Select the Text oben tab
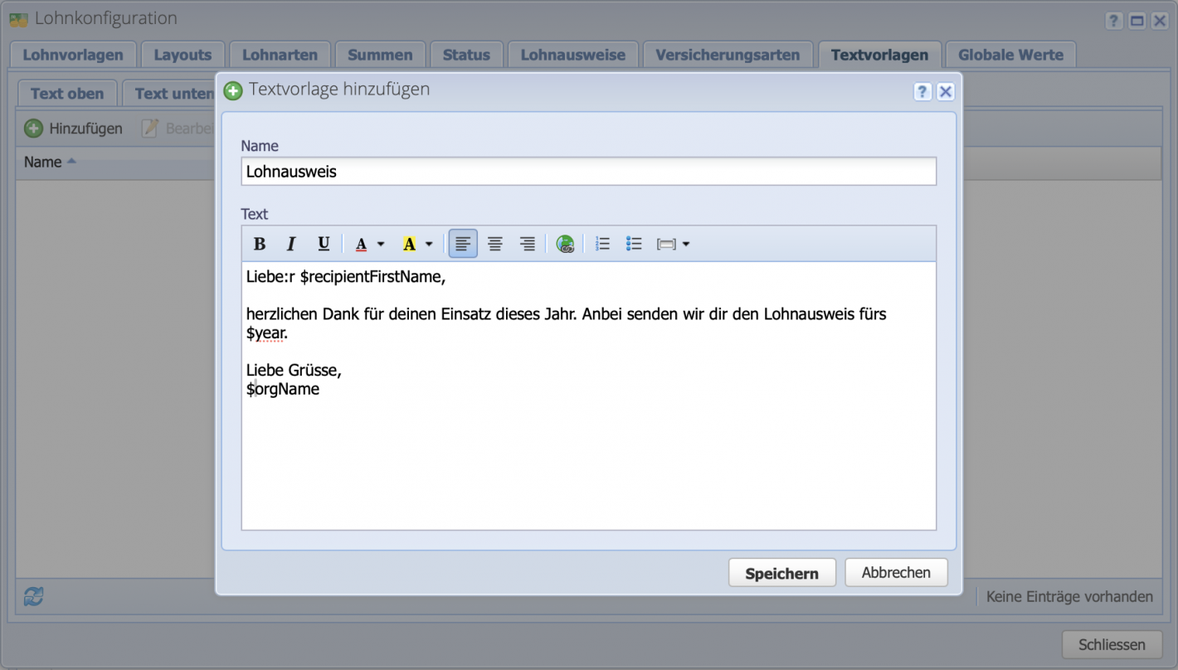 tap(66, 93)
